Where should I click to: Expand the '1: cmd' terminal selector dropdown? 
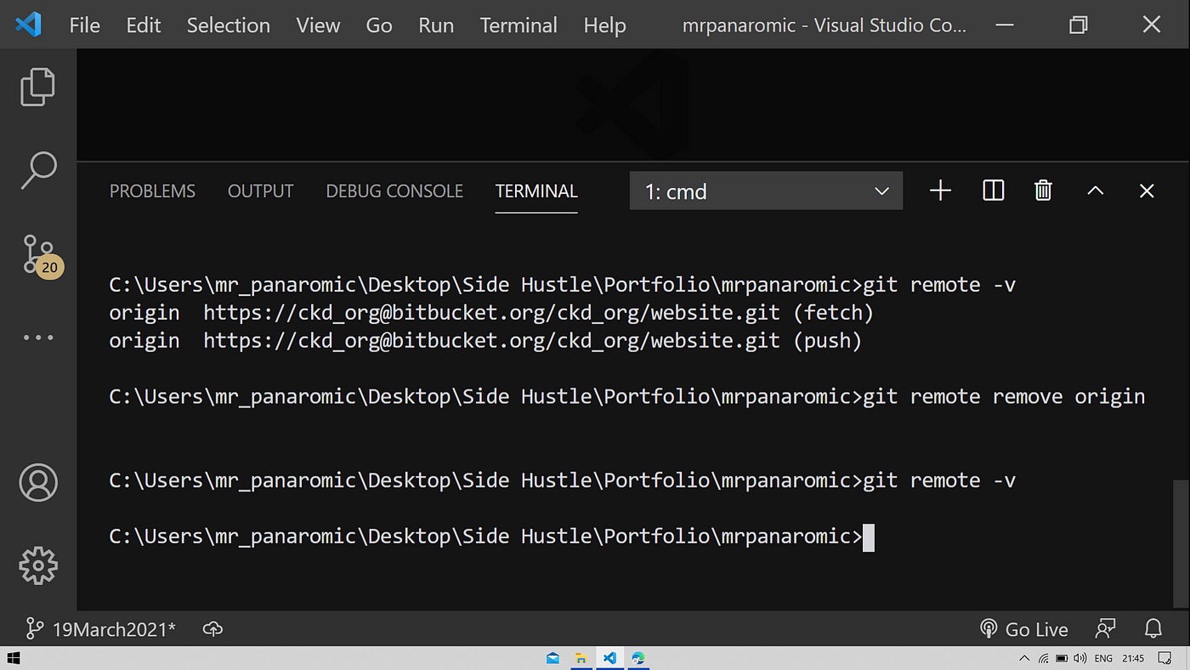(766, 191)
